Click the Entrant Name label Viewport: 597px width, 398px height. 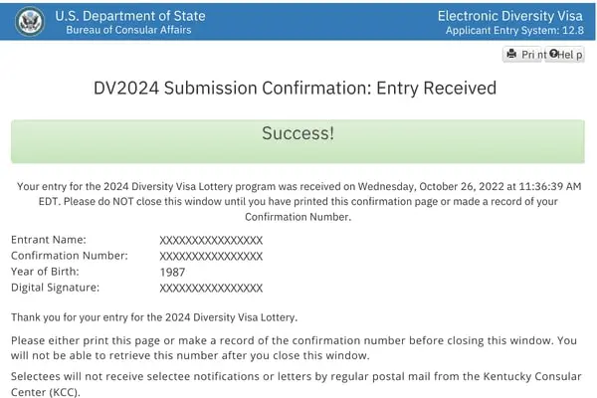coord(49,240)
